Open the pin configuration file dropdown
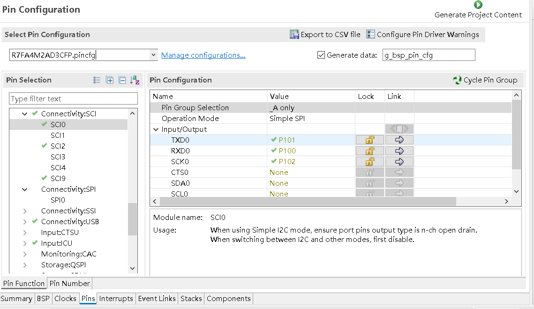Image resolution: width=534 pixels, height=309 pixels. [x=153, y=55]
